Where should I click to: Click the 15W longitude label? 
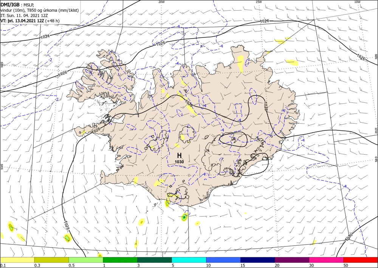[x=259, y=2]
